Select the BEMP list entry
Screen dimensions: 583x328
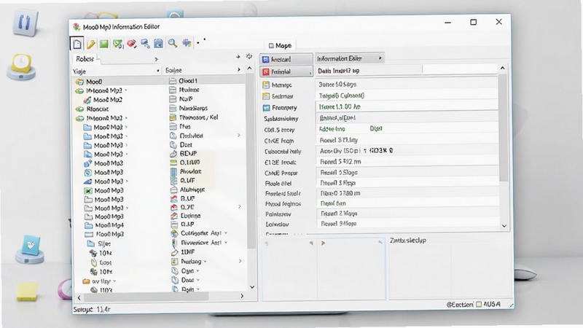[188, 153]
